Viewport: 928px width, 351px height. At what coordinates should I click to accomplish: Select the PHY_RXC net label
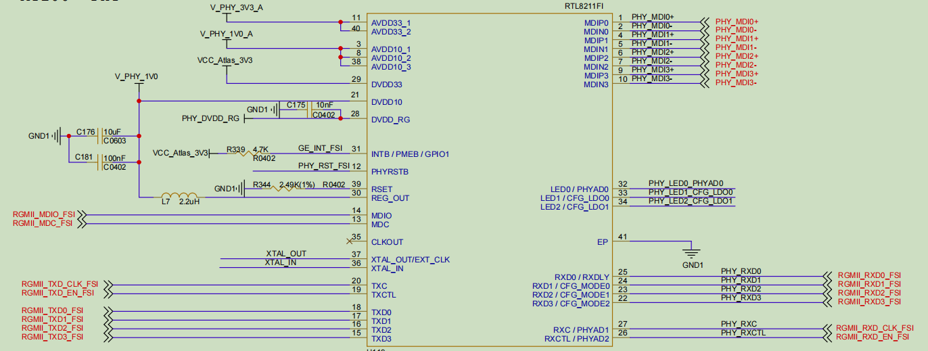tap(739, 324)
